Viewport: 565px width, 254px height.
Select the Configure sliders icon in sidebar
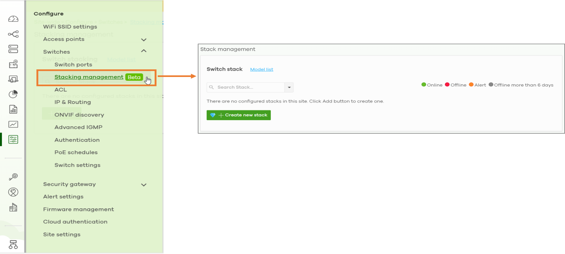click(x=13, y=139)
